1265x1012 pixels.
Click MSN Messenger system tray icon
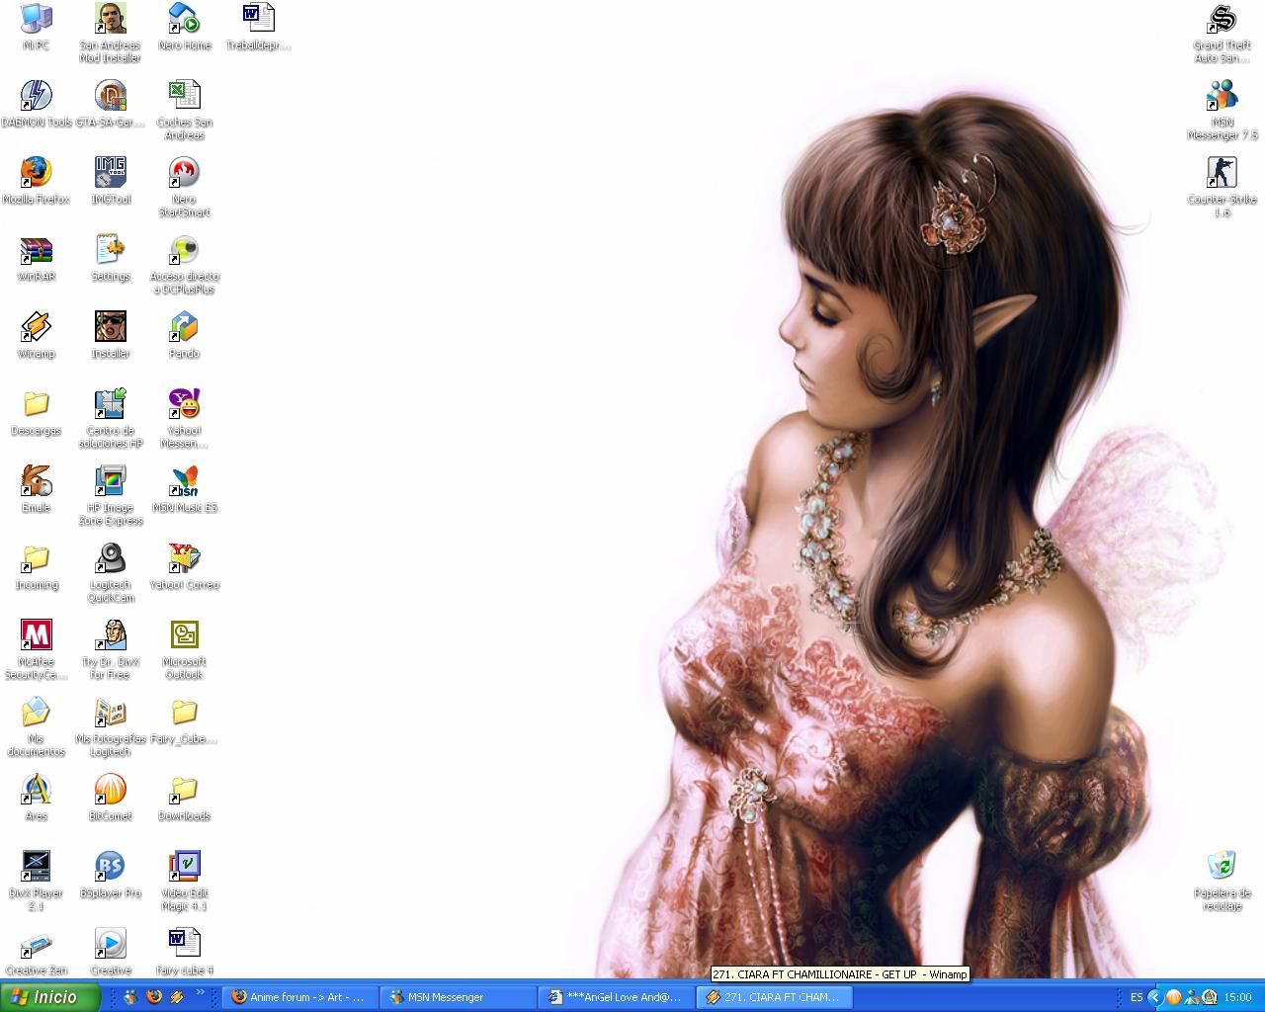(x=1192, y=997)
